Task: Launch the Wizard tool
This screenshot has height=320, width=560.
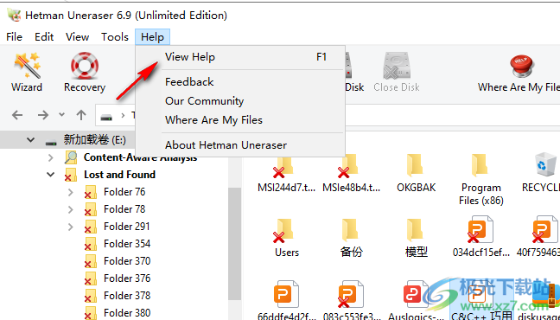Action: (27, 72)
